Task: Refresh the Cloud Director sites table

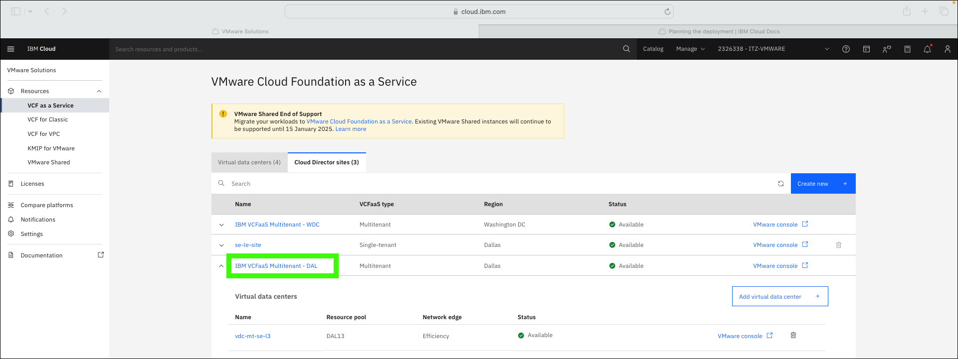Action: [781, 184]
